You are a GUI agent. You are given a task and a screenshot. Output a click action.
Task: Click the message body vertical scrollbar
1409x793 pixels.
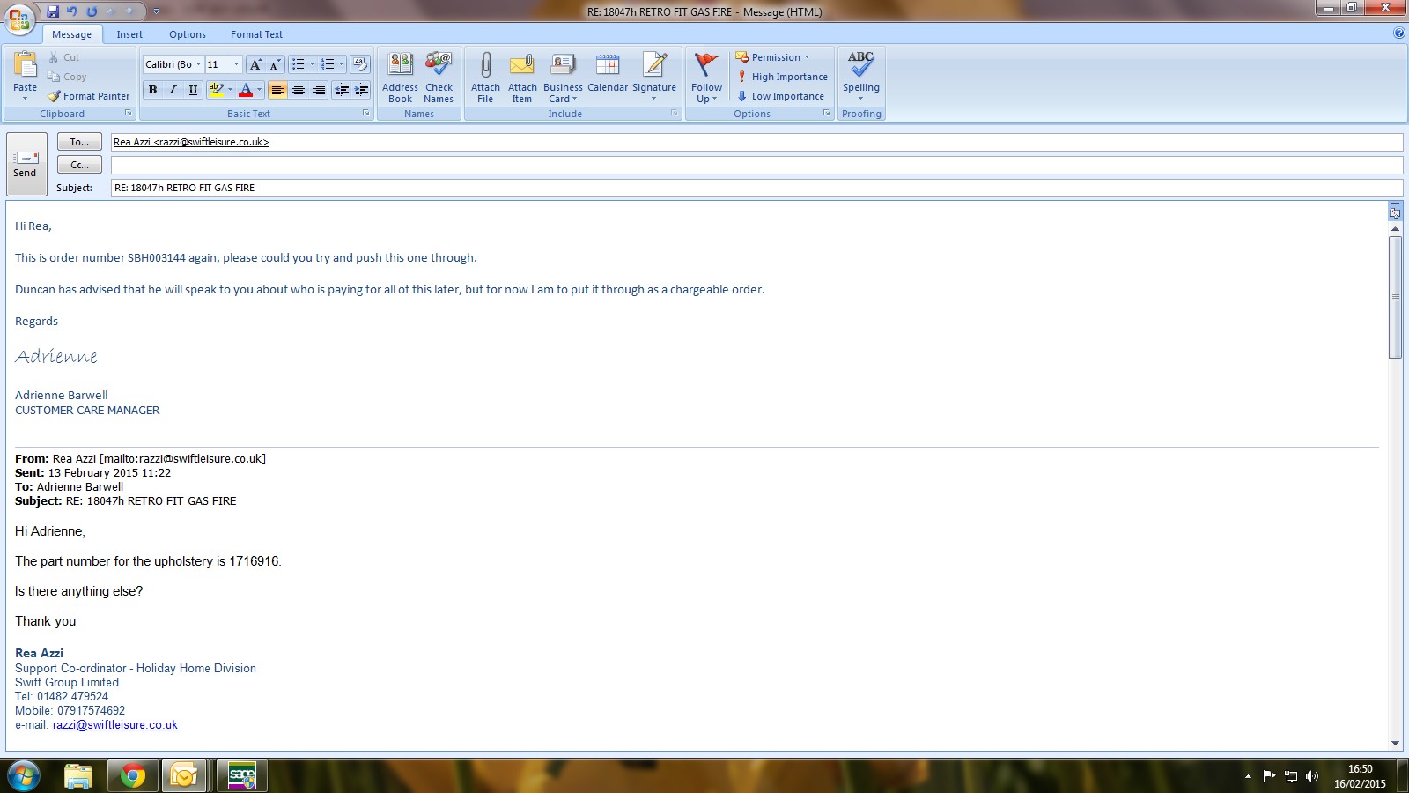pyautogui.click(x=1395, y=297)
